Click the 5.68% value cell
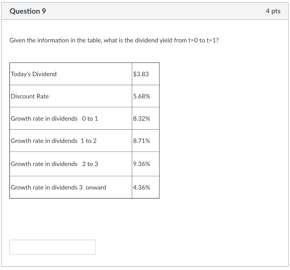Viewport: 290px width, 270px height. 140,96
